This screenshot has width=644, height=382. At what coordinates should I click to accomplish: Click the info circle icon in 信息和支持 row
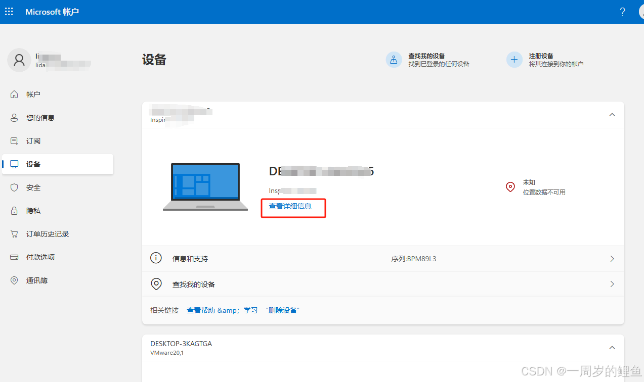coord(156,258)
